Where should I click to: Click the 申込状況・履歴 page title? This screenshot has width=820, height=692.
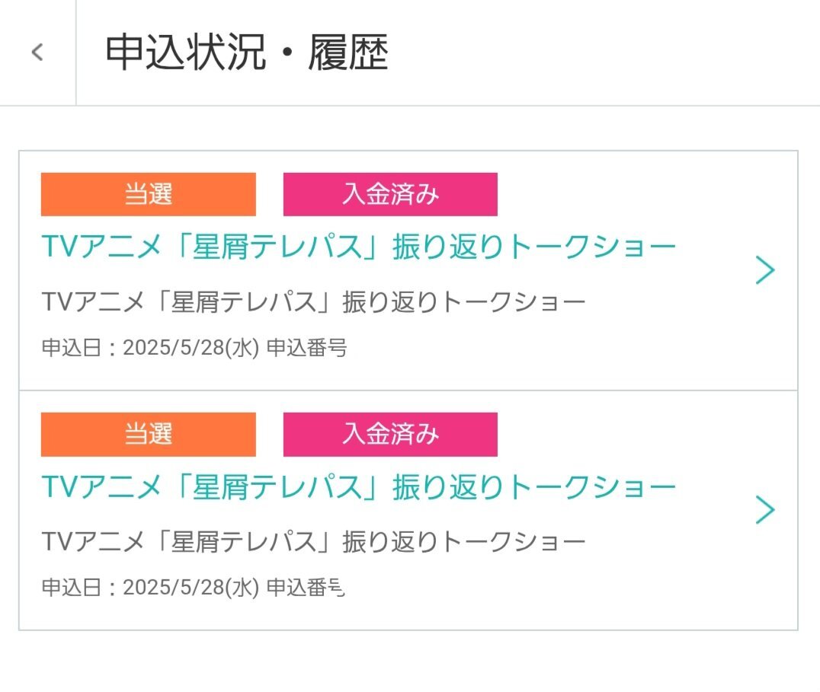(246, 53)
